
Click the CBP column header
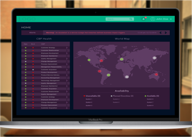point(43,44)
